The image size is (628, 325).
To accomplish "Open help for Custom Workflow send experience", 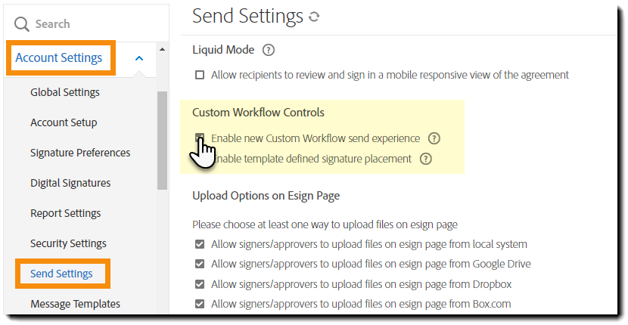I will [434, 138].
